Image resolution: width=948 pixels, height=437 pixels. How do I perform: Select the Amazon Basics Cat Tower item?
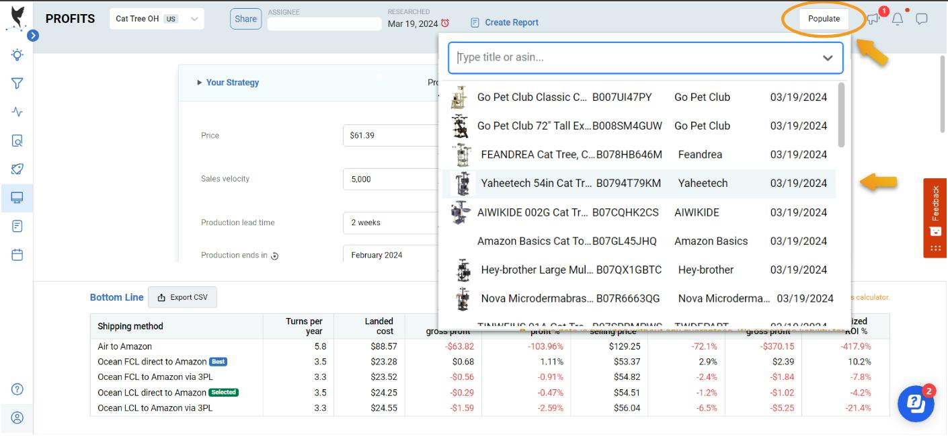(639, 241)
